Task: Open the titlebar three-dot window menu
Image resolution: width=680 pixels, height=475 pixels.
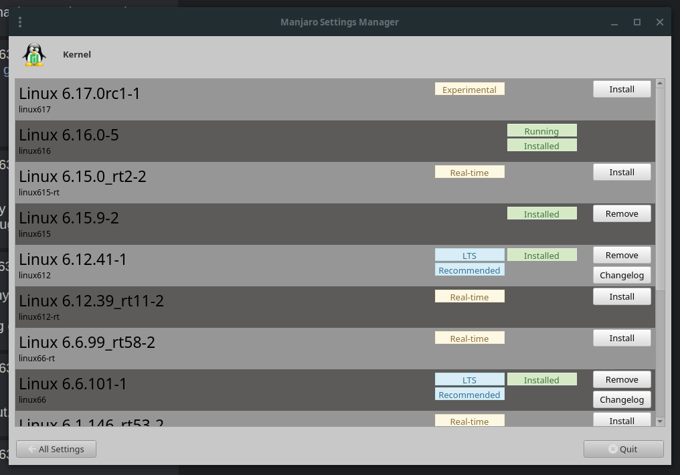Action: [20, 22]
